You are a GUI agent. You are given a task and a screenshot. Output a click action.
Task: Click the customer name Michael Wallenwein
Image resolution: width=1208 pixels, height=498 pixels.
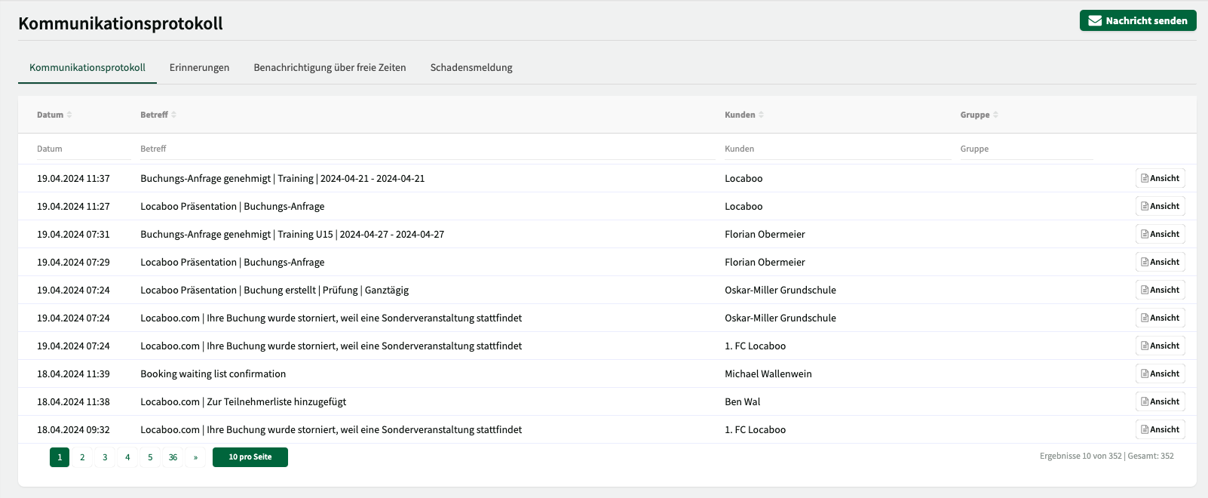(x=768, y=373)
